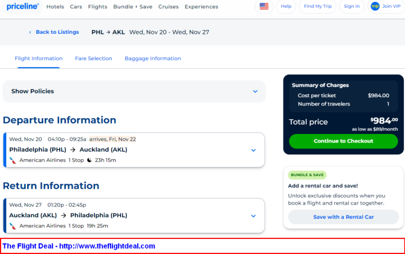This screenshot has width=405, height=254.
Task: Click the overnight moon icon in departure flight
Action: click(x=89, y=160)
